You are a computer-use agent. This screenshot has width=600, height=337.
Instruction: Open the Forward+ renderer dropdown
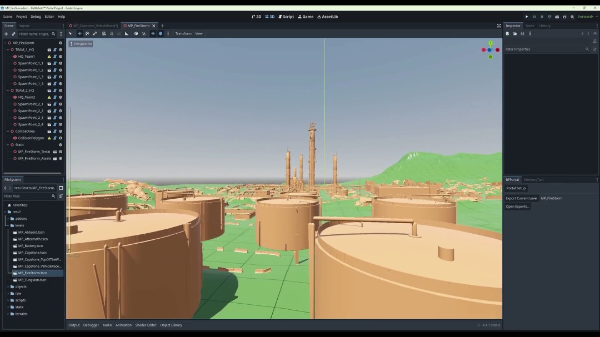[587, 17]
